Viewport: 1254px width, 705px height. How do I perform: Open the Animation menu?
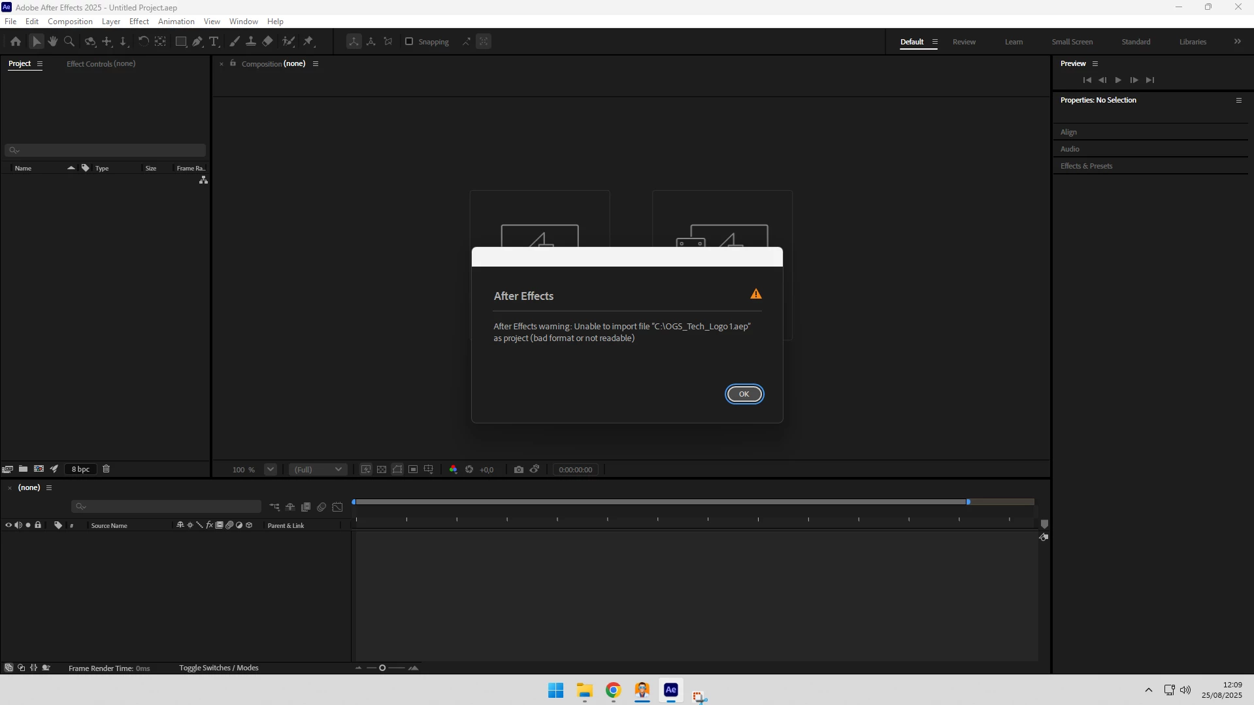click(x=176, y=22)
